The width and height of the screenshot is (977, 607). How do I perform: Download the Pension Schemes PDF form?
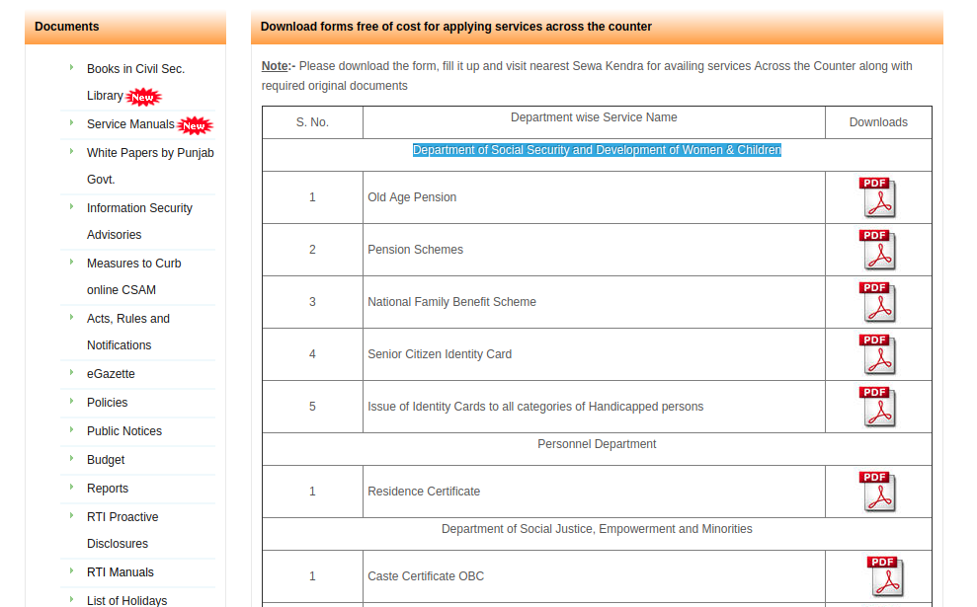click(876, 250)
